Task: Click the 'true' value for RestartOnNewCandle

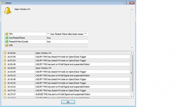Action: 49,42
